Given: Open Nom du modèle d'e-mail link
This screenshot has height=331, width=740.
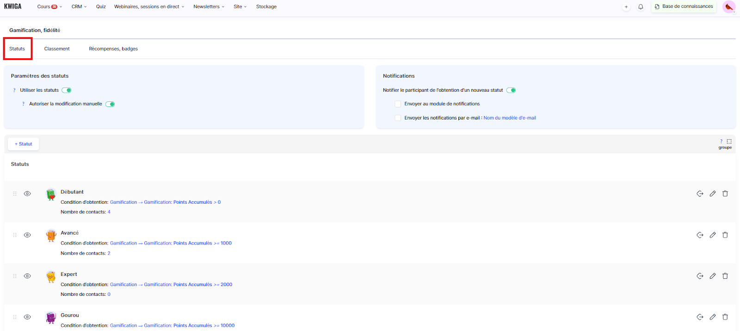Looking at the screenshot, I should pos(510,118).
